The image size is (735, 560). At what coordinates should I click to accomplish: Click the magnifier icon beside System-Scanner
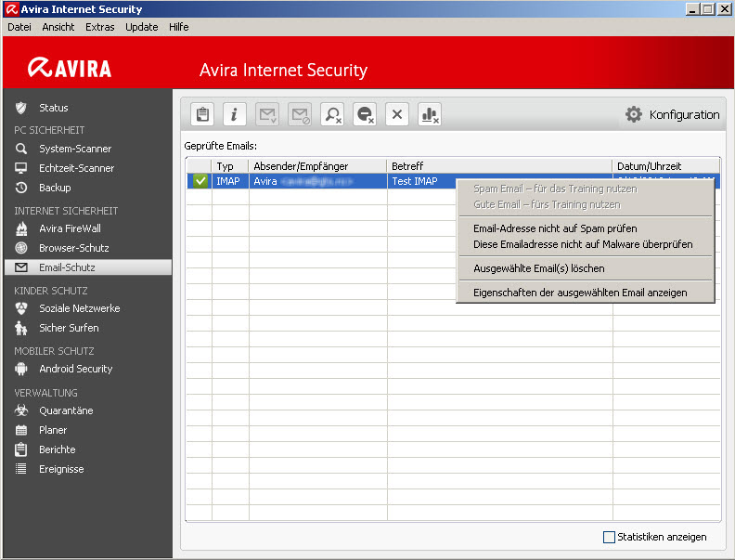[21, 149]
